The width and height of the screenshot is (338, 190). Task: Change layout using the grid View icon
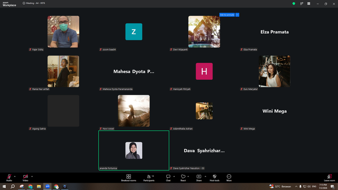[308, 4]
